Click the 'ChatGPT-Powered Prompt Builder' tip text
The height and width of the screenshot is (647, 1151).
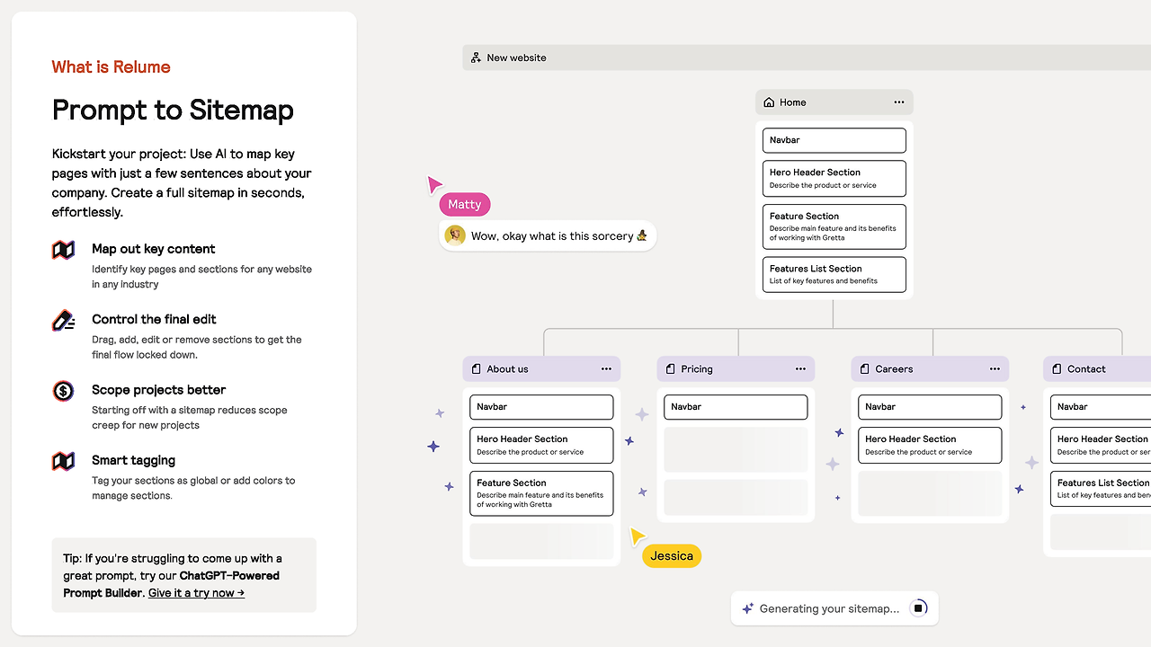[x=172, y=584]
